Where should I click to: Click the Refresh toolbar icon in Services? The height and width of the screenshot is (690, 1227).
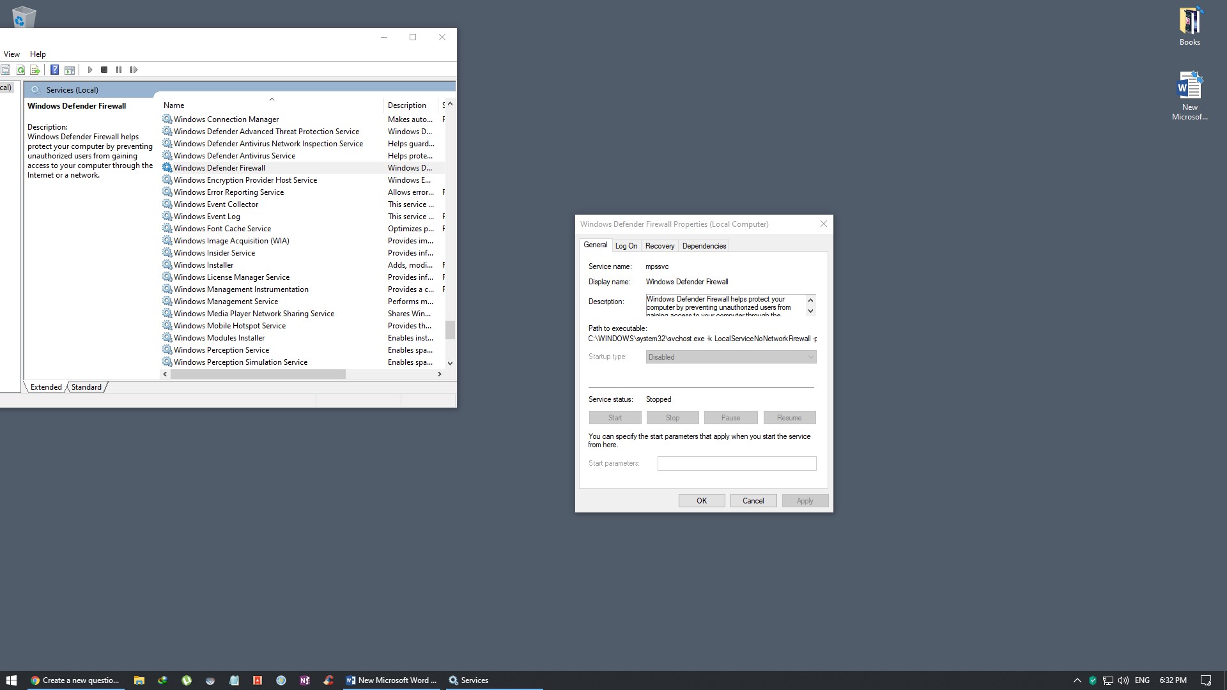tap(20, 70)
